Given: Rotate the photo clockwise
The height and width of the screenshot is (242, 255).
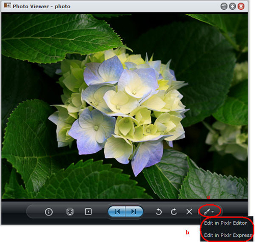Looking at the screenshot, I should click(174, 212).
